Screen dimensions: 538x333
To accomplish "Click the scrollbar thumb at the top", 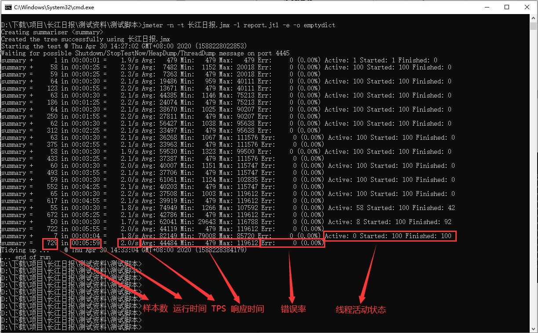I will click(x=534, y=26).
